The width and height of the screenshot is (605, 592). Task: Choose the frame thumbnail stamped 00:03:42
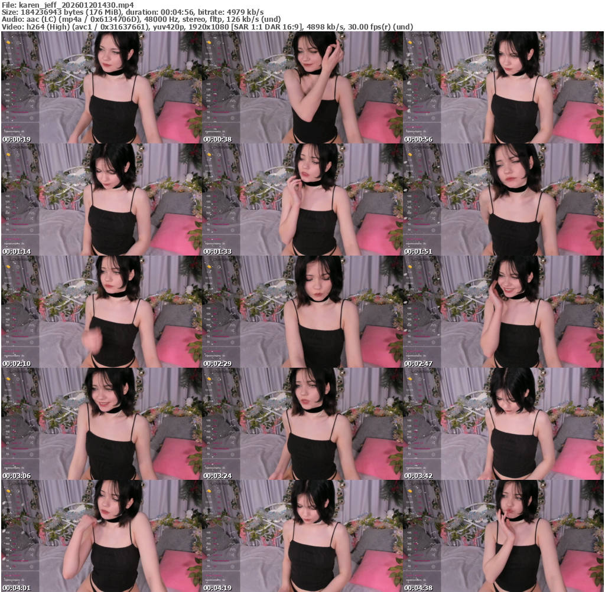tap(503, 424)
